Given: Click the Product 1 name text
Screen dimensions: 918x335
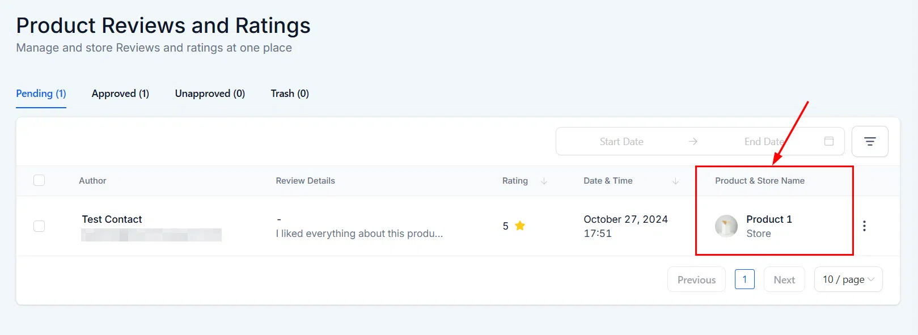Looking at the screenshot, I should (x=769, y=219).
